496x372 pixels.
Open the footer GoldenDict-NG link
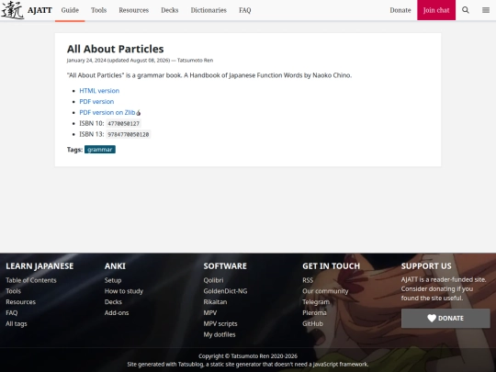225,291
